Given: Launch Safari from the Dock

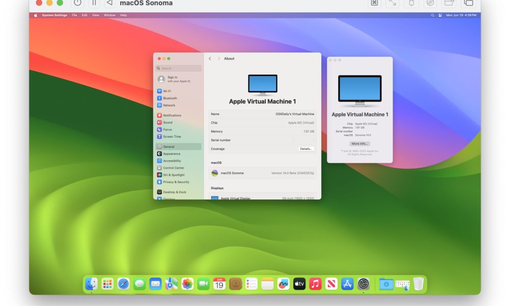Looking at the screenshot, I should [x=123, y=284].
